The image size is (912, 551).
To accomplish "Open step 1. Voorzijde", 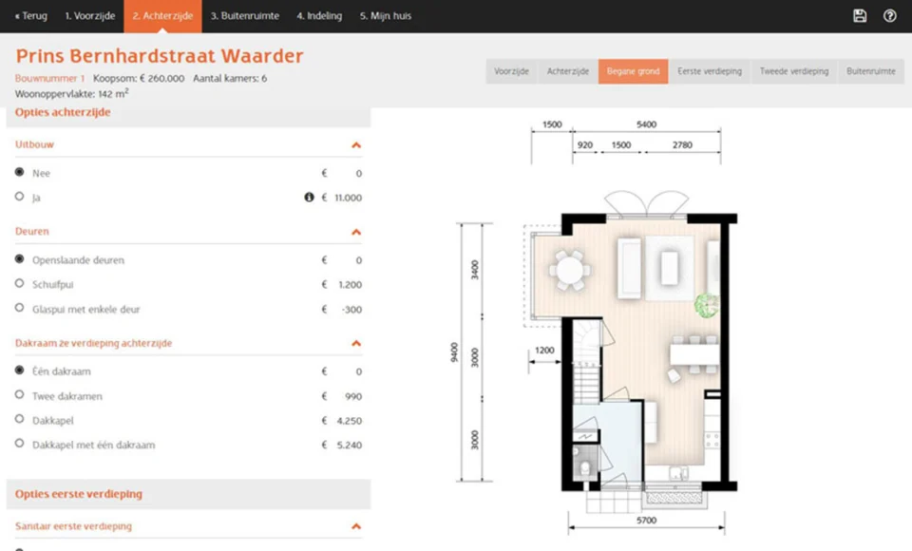I will point(89,16).
